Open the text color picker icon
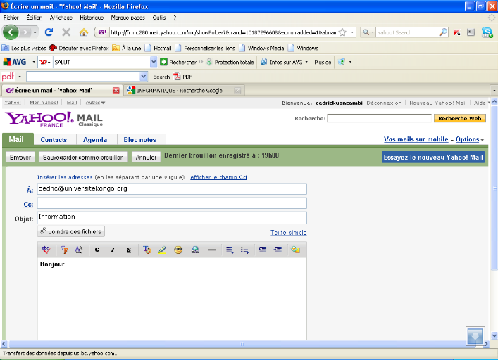 (147, 250)
